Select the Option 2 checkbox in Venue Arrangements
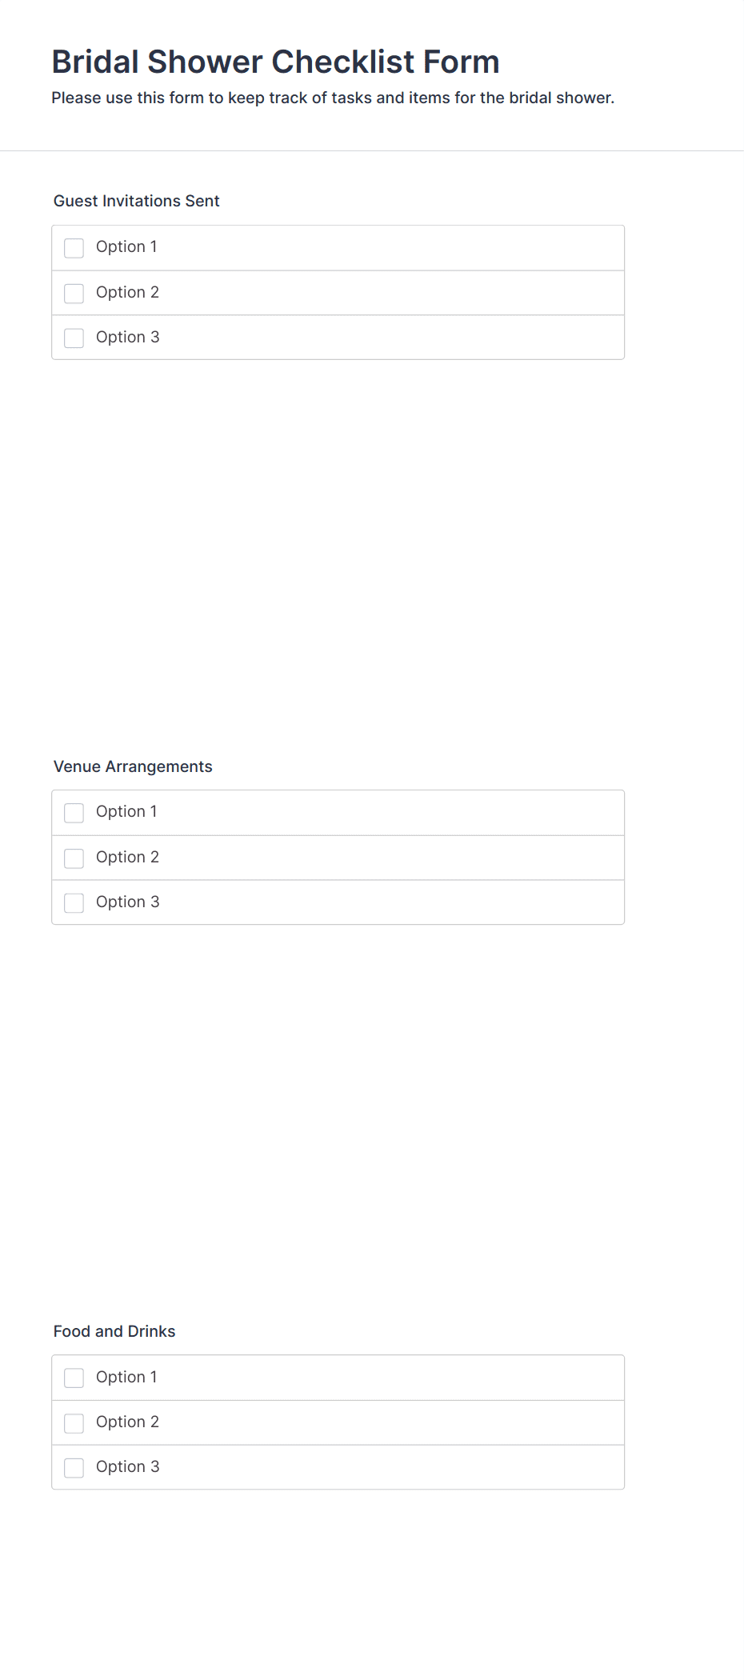Image resolution: width=744 pixels, height=1680 pixels. coord(74,858)
